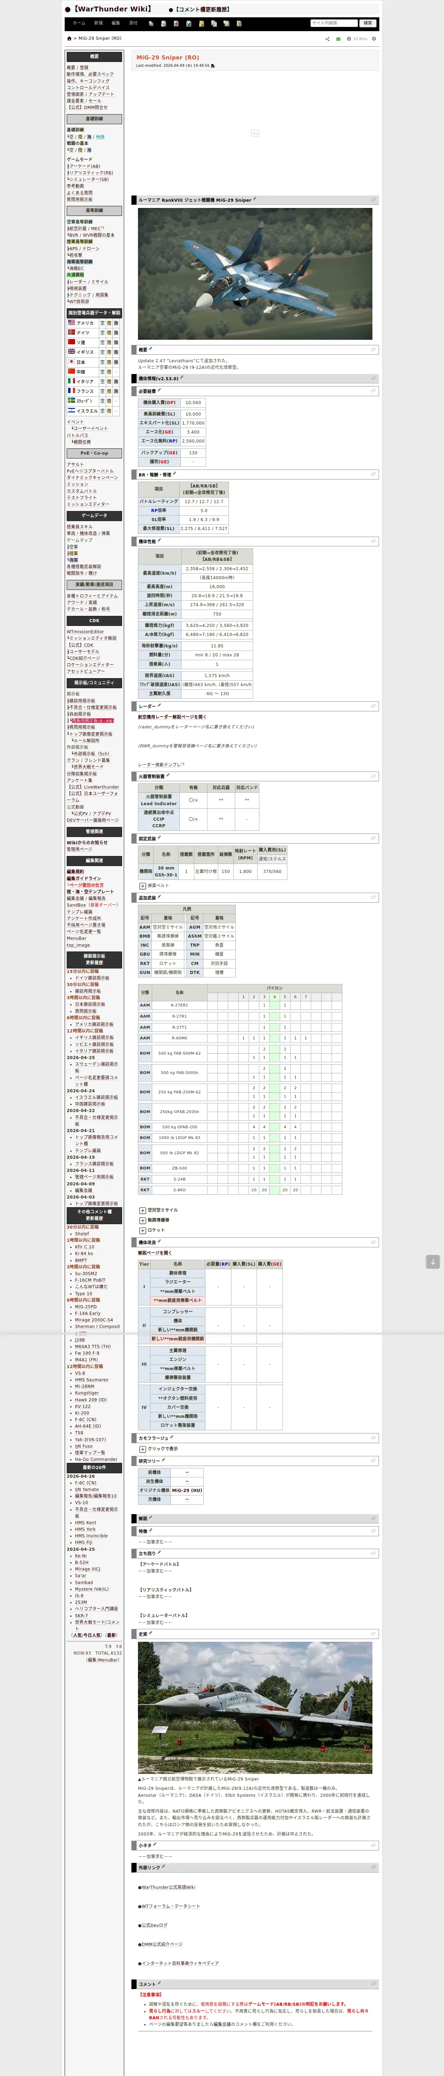
Task: Click the scroll-down arrow button at right edge
Action: pyautogui.click(x=433, y=1262)
